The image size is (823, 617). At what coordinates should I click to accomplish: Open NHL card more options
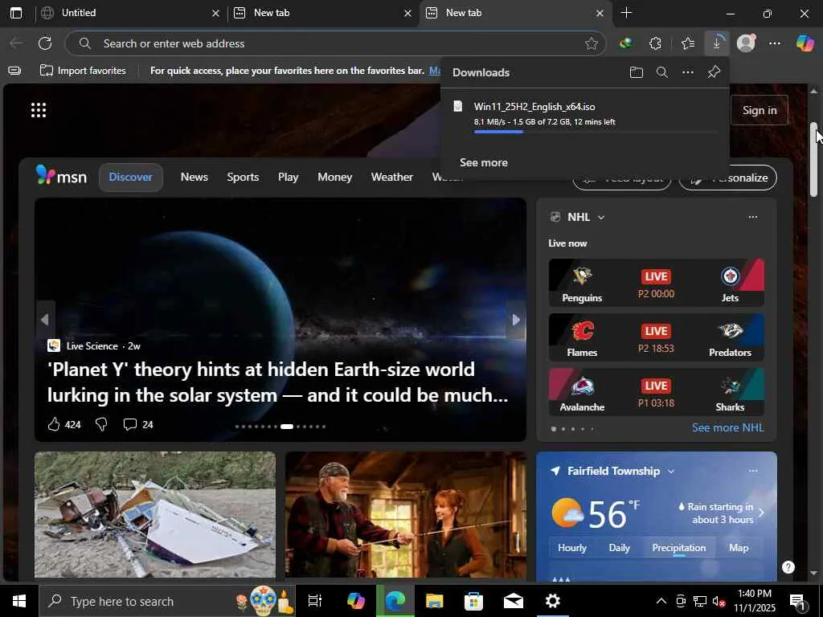click(752, 217)
